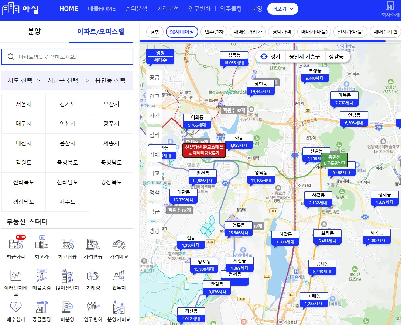Screen dimensions: 401x325
Task: Open the HOME menu
Action: [x=69, y=9]
